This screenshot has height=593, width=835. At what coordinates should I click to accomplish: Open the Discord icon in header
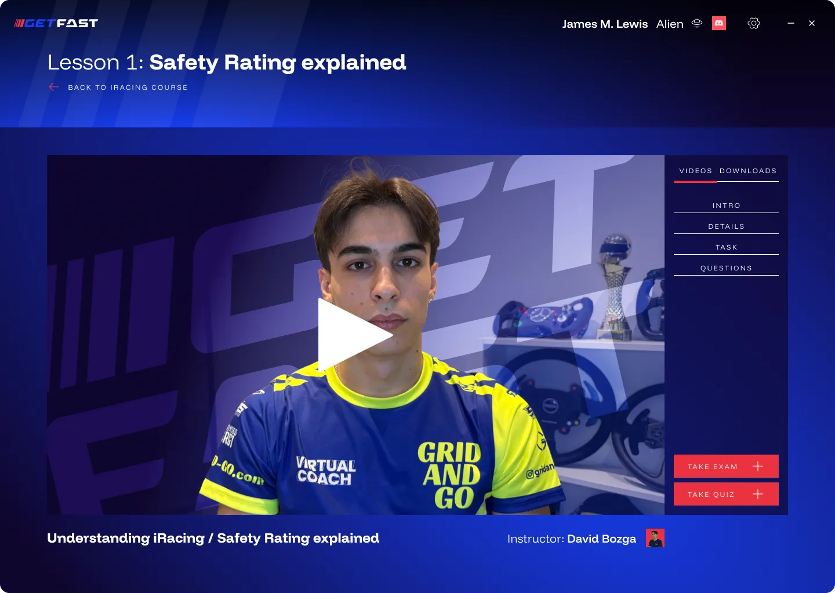coord(719,23)
